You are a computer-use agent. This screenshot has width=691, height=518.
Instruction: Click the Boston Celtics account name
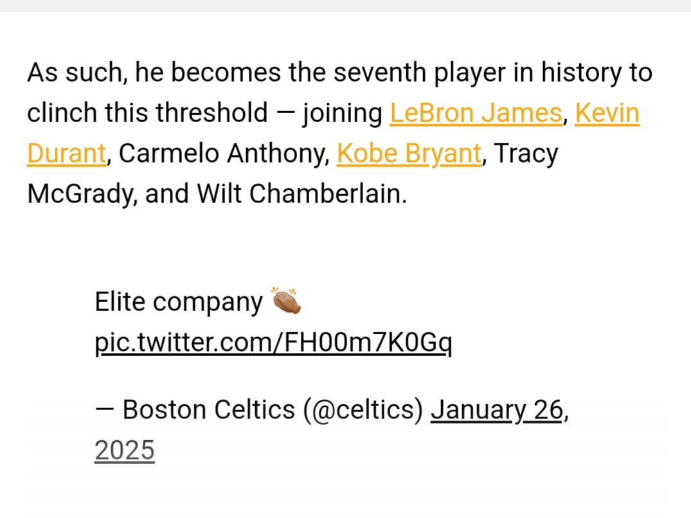pos(208,410)
